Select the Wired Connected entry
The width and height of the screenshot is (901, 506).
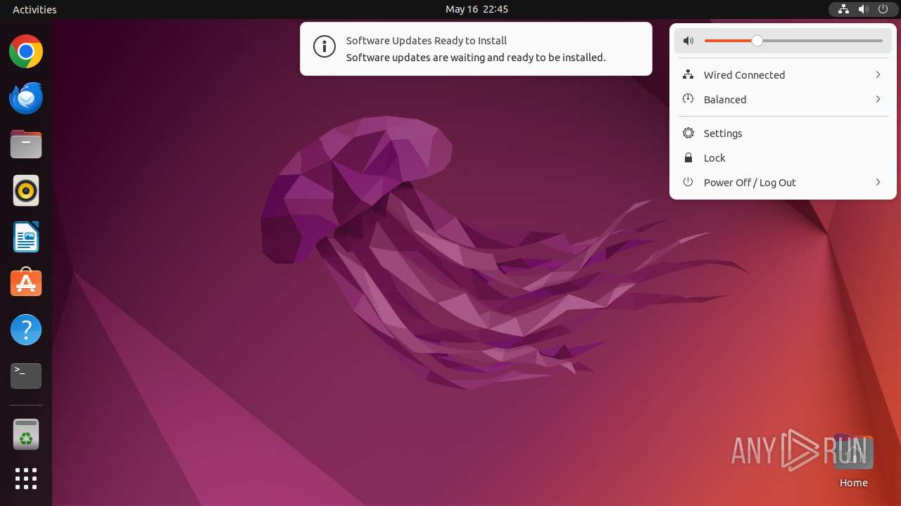[783, 74]
